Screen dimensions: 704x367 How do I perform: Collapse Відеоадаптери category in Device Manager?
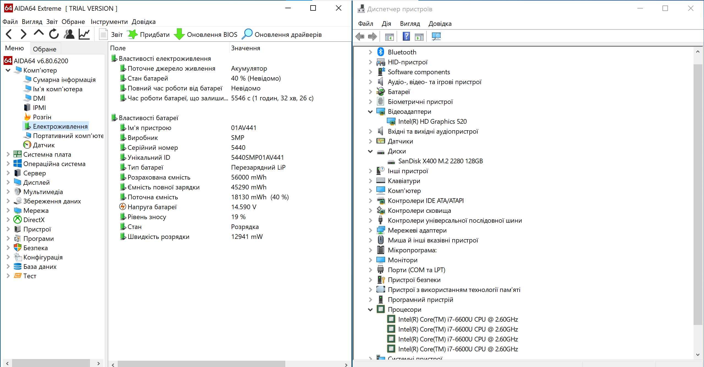pyautogui.click(x=370, y=112)
